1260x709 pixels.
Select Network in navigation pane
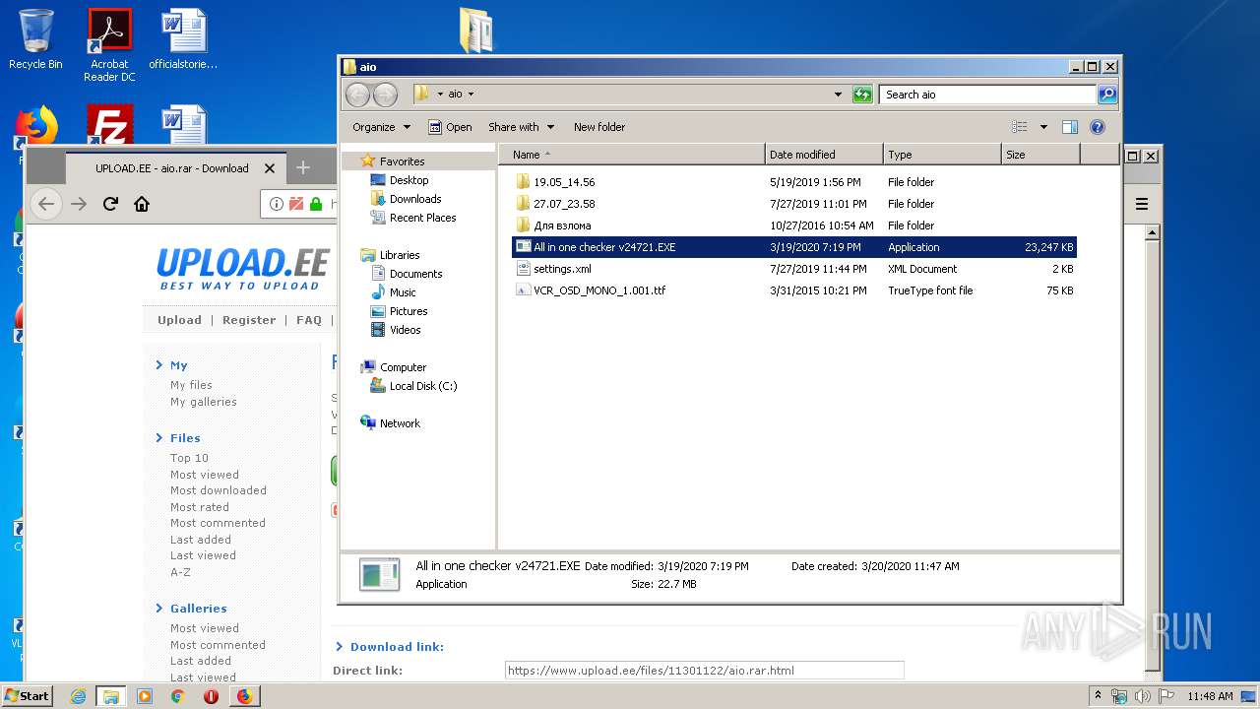tap(400, 423)
